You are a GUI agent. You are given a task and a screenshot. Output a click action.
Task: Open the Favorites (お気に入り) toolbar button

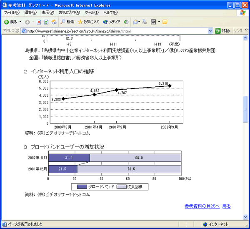pos(89,22)
